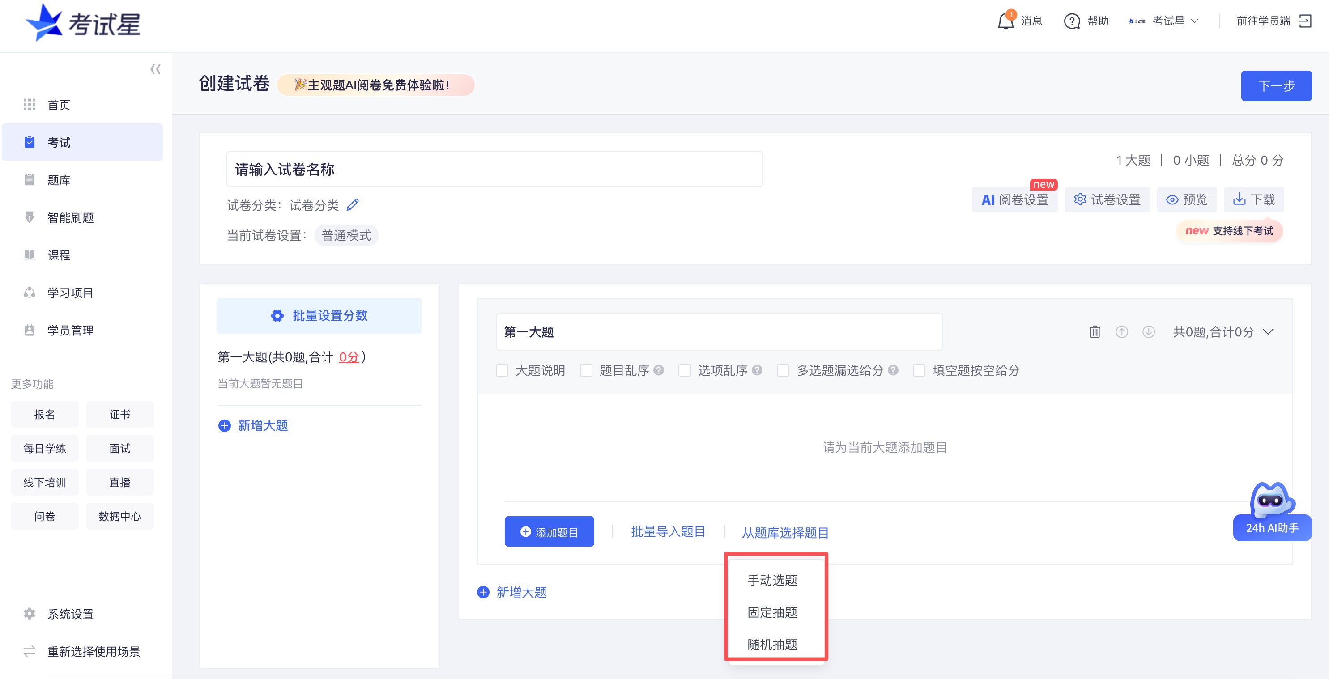Click the 下一步 button
The image size is (1329, 679).
[1276, 85]
